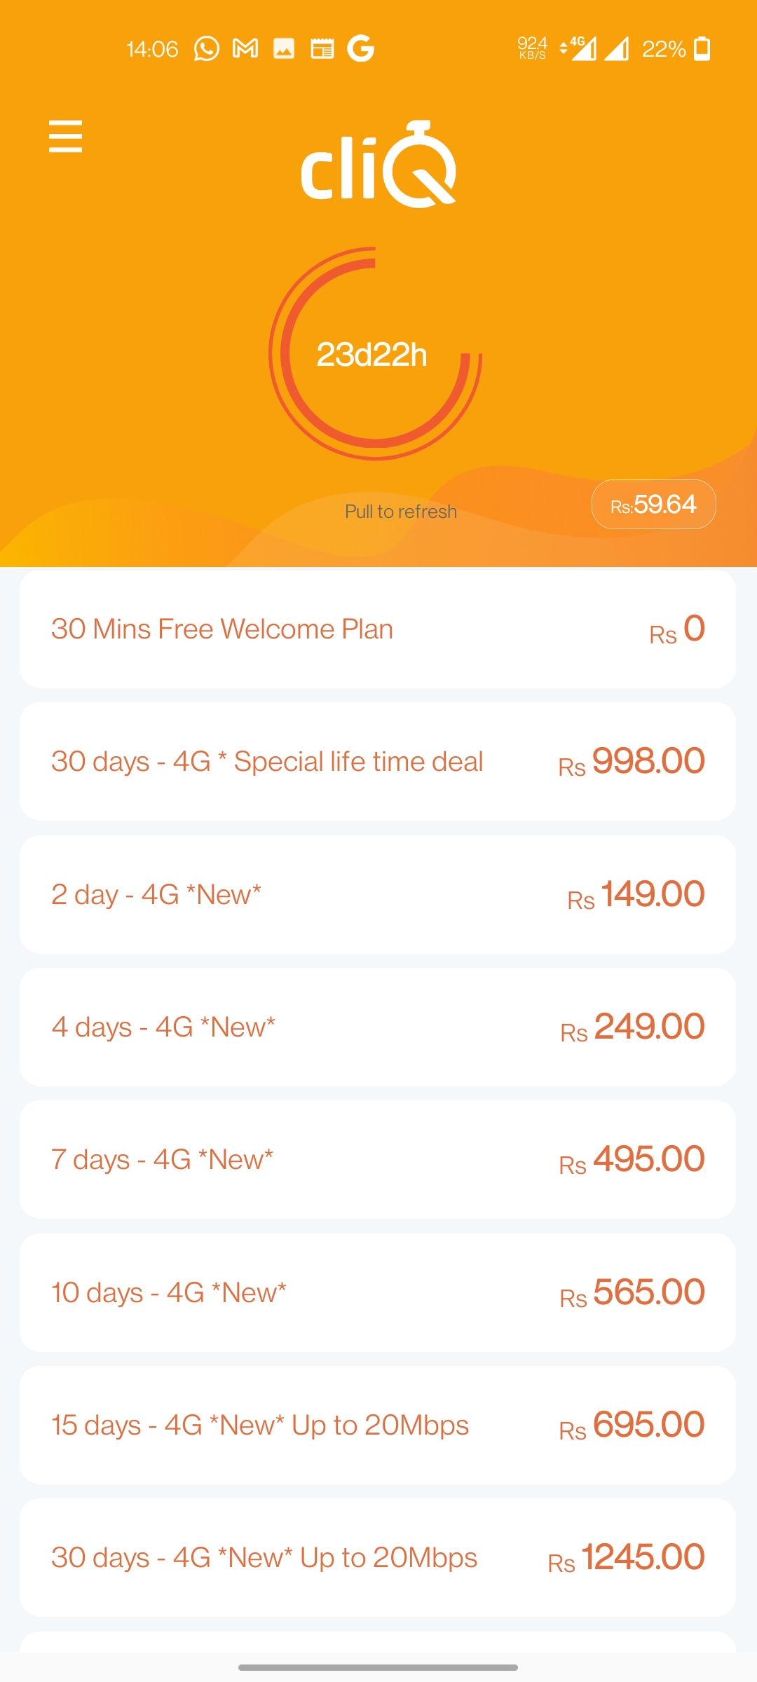Tap the WhatsApp notification icon
This screenshot has width=757, height=1682.
(207, 48)
